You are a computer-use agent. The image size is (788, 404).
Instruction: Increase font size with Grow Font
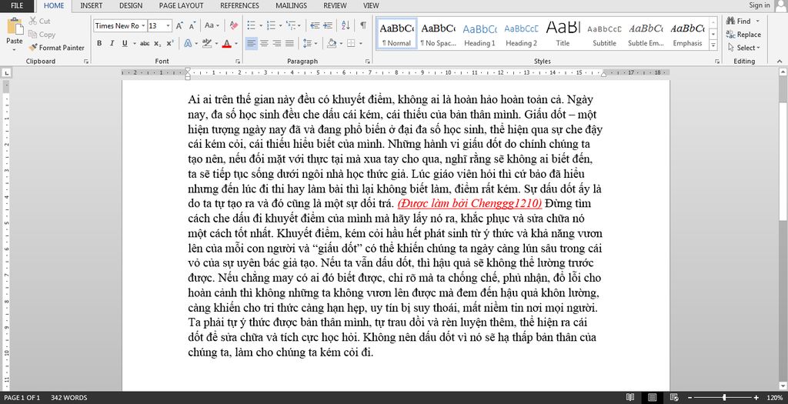point(179,25)
